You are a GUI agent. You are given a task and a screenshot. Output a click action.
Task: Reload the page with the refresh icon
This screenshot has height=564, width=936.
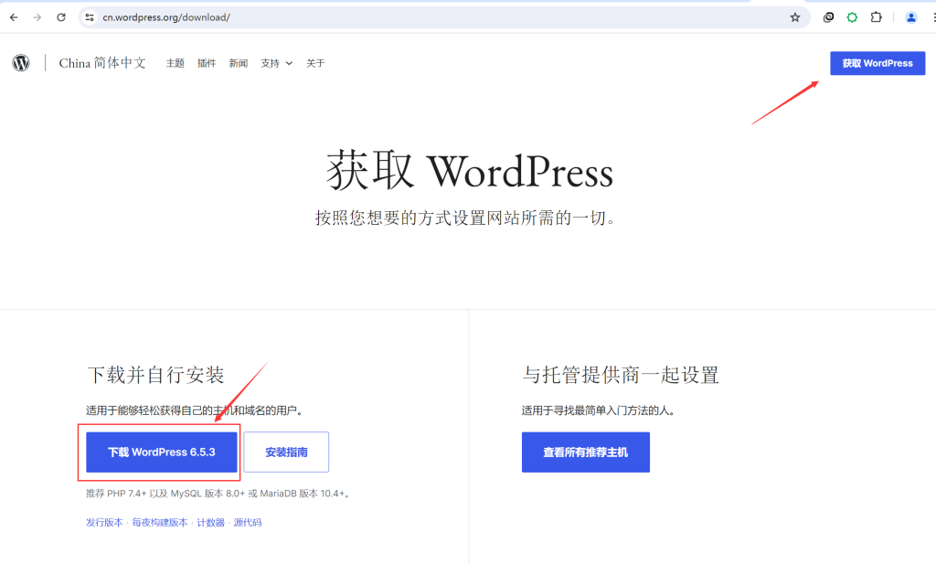coord(61,17)
